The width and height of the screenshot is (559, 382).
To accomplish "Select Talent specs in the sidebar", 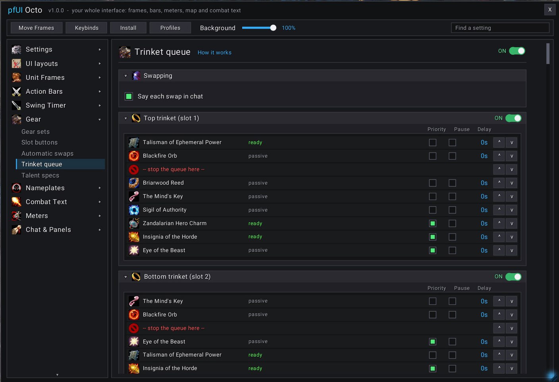I will click(40, 175).
